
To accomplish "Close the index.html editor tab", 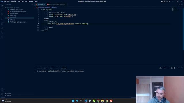I will (45, 5).
